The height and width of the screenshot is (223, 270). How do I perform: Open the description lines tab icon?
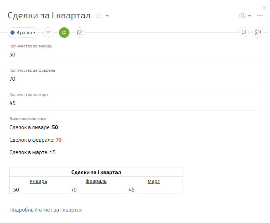49,33
